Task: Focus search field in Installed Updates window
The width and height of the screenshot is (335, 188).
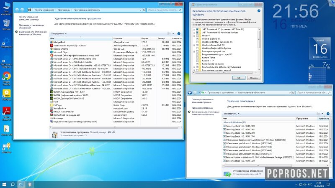Action: pyautogui.click(x=314, y=92)
